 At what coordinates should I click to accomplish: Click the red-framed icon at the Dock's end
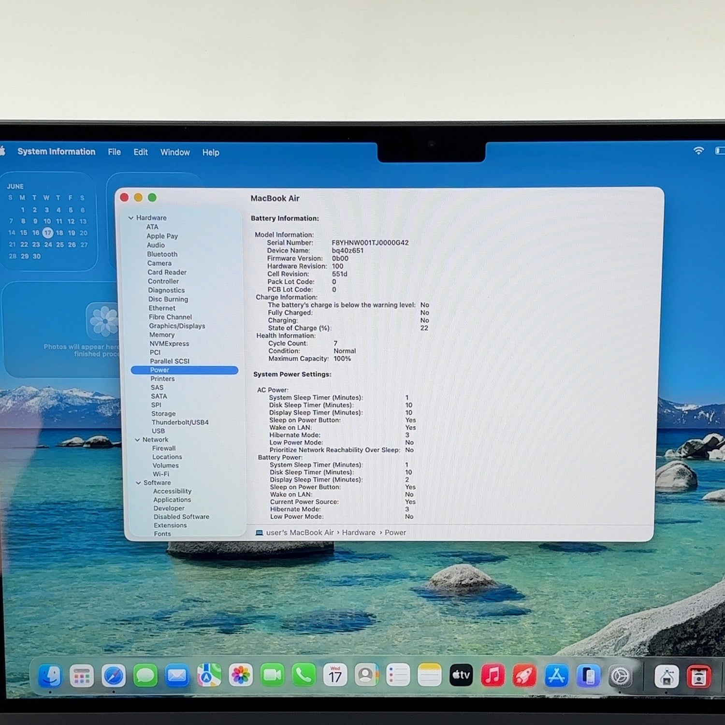698,677
